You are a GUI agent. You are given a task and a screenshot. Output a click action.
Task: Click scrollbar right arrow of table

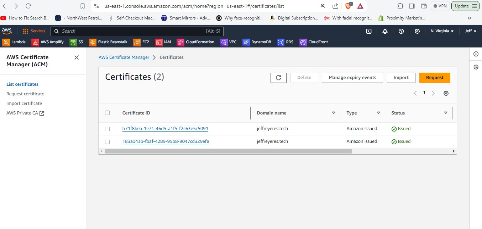pos(454,151)
